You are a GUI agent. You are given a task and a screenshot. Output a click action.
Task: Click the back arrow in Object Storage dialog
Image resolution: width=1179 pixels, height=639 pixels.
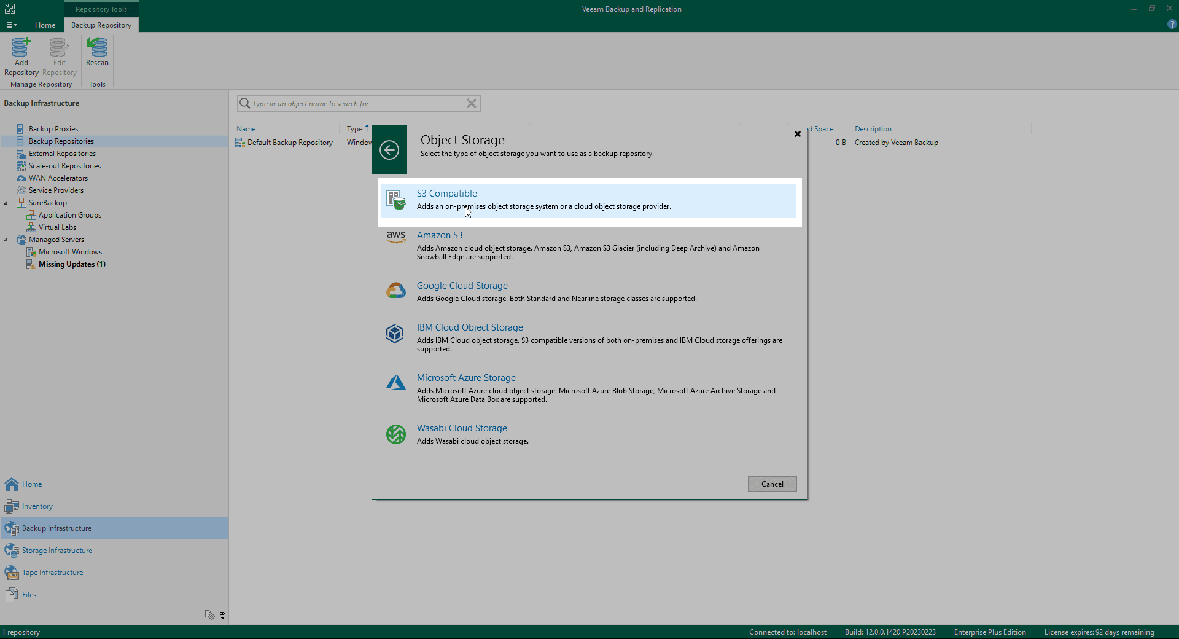389,150
